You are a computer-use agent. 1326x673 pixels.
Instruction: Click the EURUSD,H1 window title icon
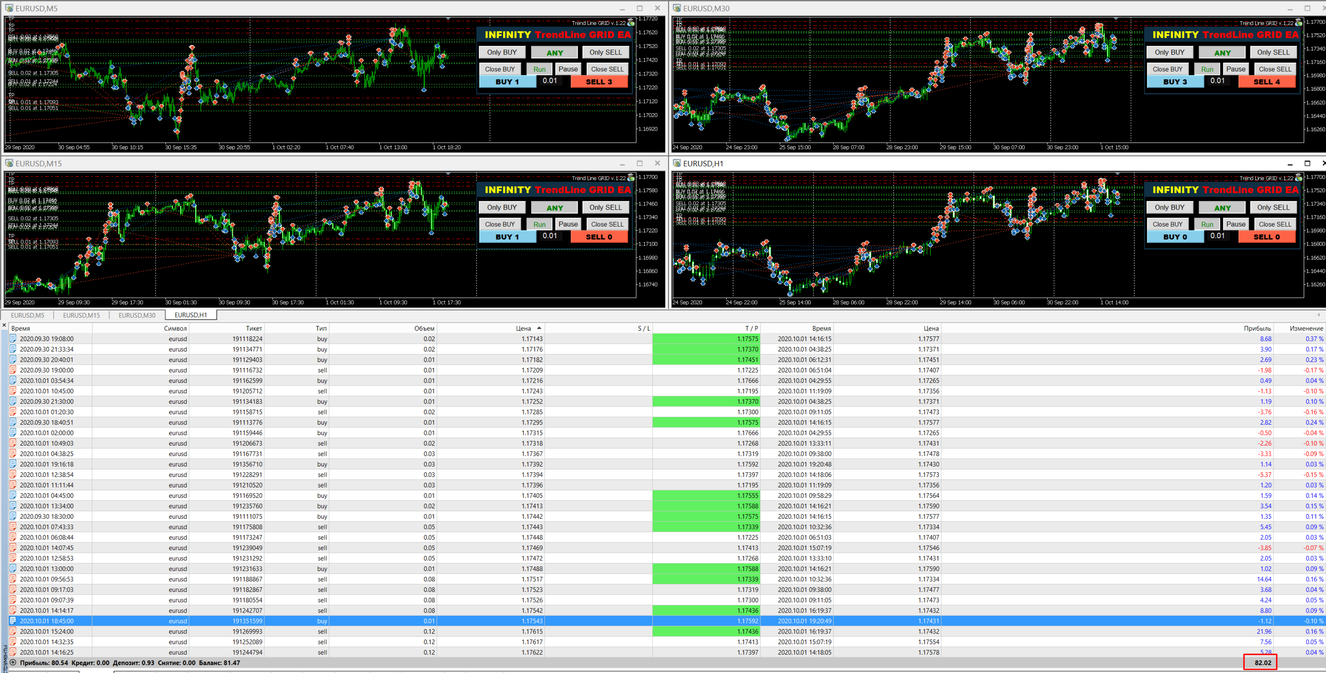pyautogui.click(x=676, y=163)
